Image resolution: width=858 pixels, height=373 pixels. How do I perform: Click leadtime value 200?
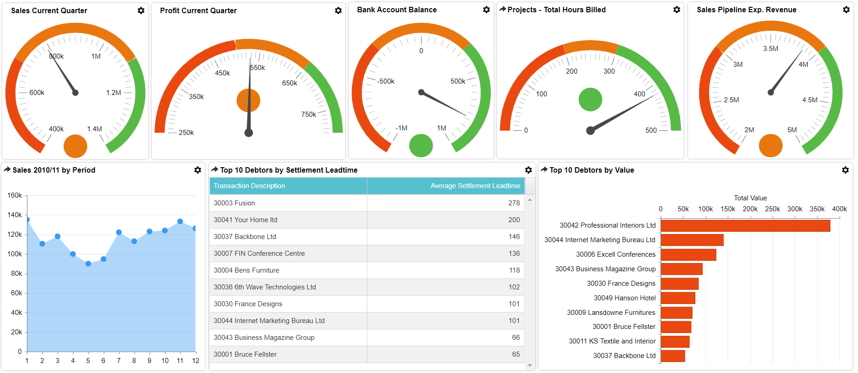(x=514, y=220)
